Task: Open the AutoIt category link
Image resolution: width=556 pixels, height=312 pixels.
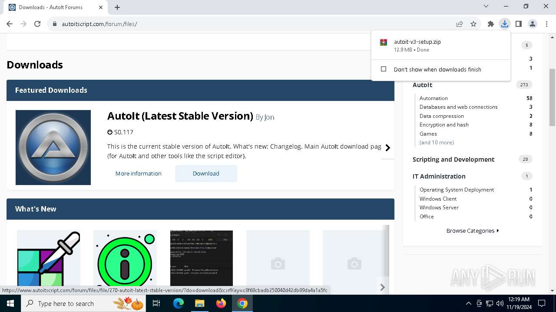Action: [x=422, y=85]
